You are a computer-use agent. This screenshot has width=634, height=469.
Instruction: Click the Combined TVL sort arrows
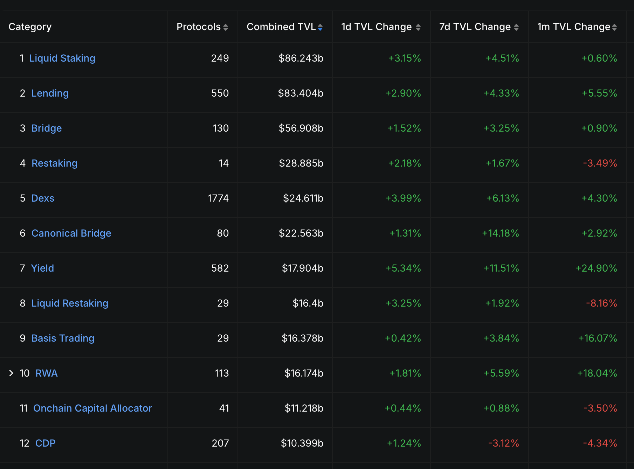(320, 27)
